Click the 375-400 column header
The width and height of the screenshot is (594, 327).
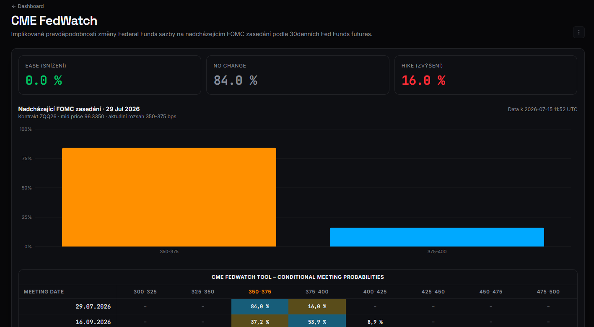317,292
